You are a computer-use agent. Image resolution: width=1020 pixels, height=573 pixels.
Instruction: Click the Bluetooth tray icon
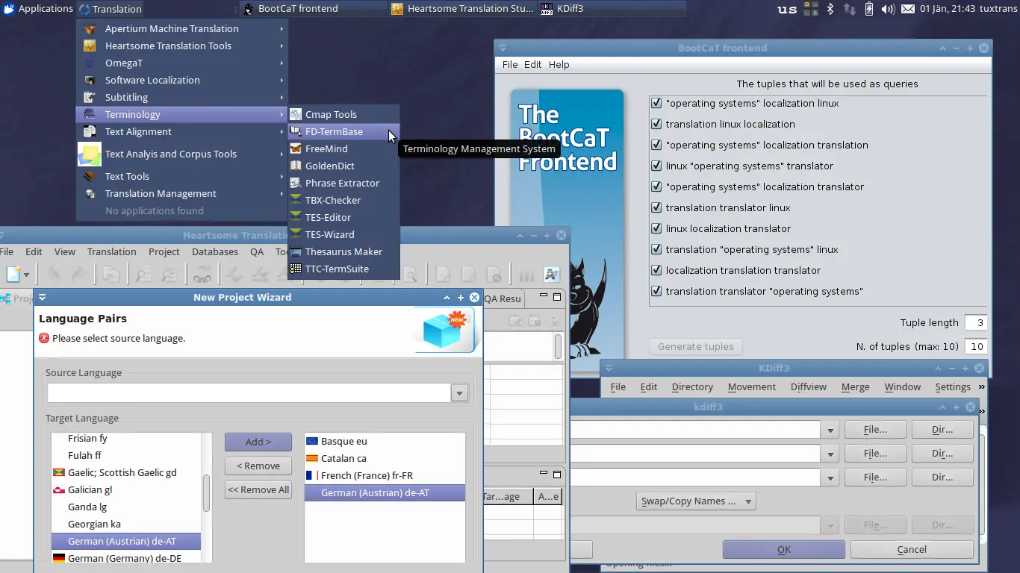(x=830, y=9)
